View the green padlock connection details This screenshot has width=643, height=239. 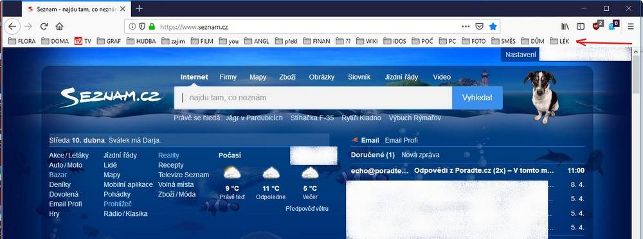coord(152,26)
